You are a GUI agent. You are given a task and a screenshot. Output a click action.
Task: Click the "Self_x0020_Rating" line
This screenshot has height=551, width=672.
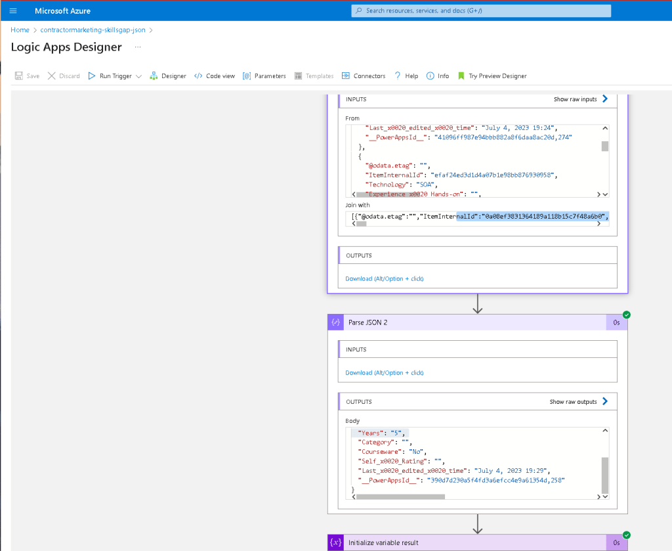coord(401,462)
